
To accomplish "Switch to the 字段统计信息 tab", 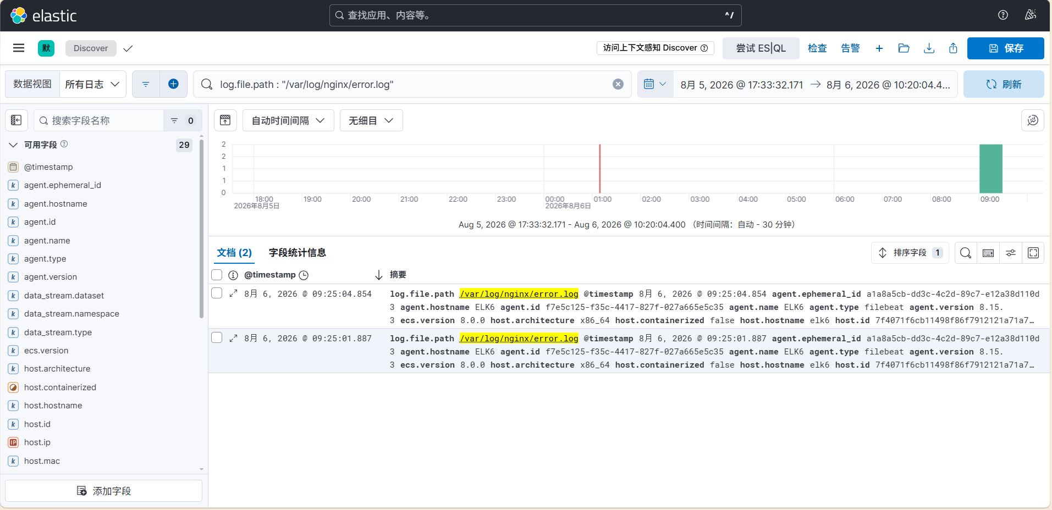I will point(298,253).
